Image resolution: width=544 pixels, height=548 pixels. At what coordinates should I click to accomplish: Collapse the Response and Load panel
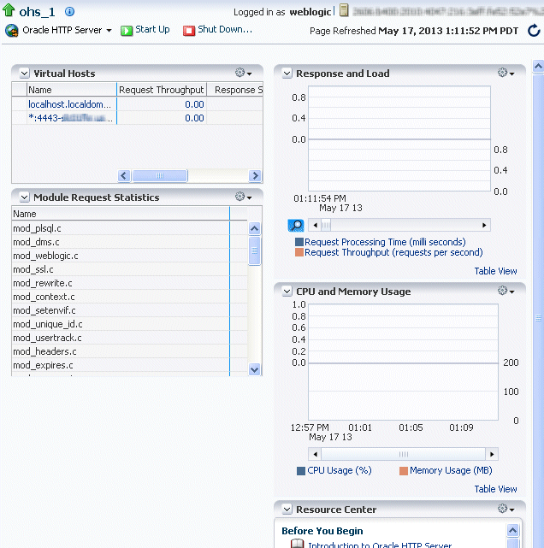click(287, 74)
